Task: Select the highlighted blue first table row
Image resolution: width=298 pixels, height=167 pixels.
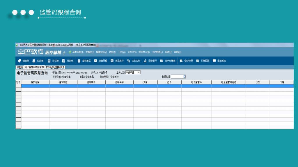Action: pyautogui.click(x=157, y=86)
